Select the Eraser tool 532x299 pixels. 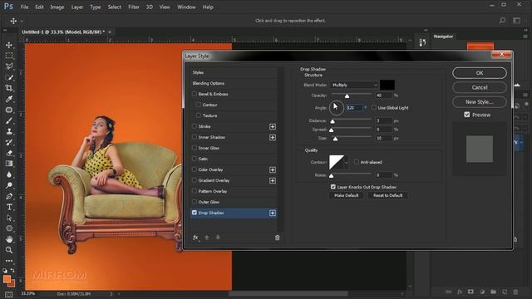coord(9,153)
